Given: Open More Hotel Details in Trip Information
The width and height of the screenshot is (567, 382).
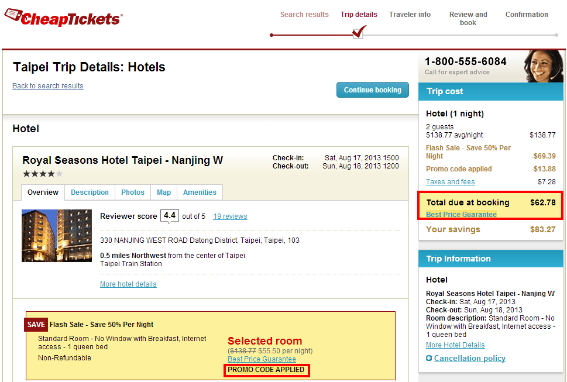Looking at the screenshot, I should 455,345.
